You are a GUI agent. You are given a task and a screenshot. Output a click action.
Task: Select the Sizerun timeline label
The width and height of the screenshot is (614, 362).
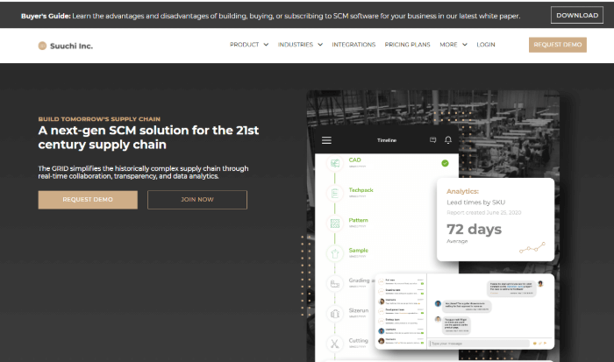tap(359, 310)
